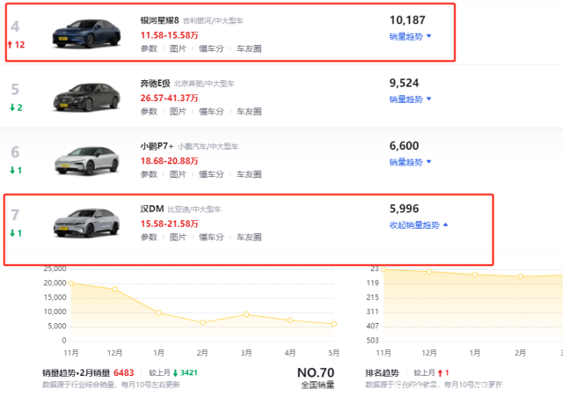Click the 奔驰E级 price range 26.57-41.37万
The width and height of the screenshot is (563, 404).
tap(170, 98)
